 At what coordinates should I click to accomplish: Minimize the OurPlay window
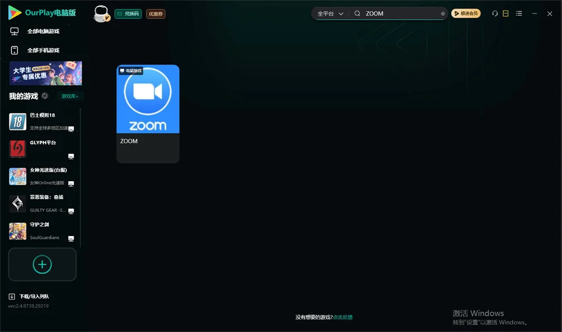click(x=534, y=13)
